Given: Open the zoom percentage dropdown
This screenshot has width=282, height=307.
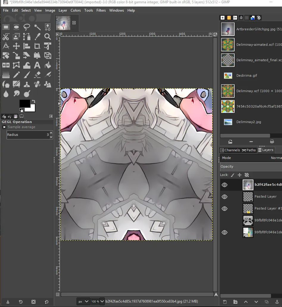Looking at the screenshot, I should pos(98,302).
